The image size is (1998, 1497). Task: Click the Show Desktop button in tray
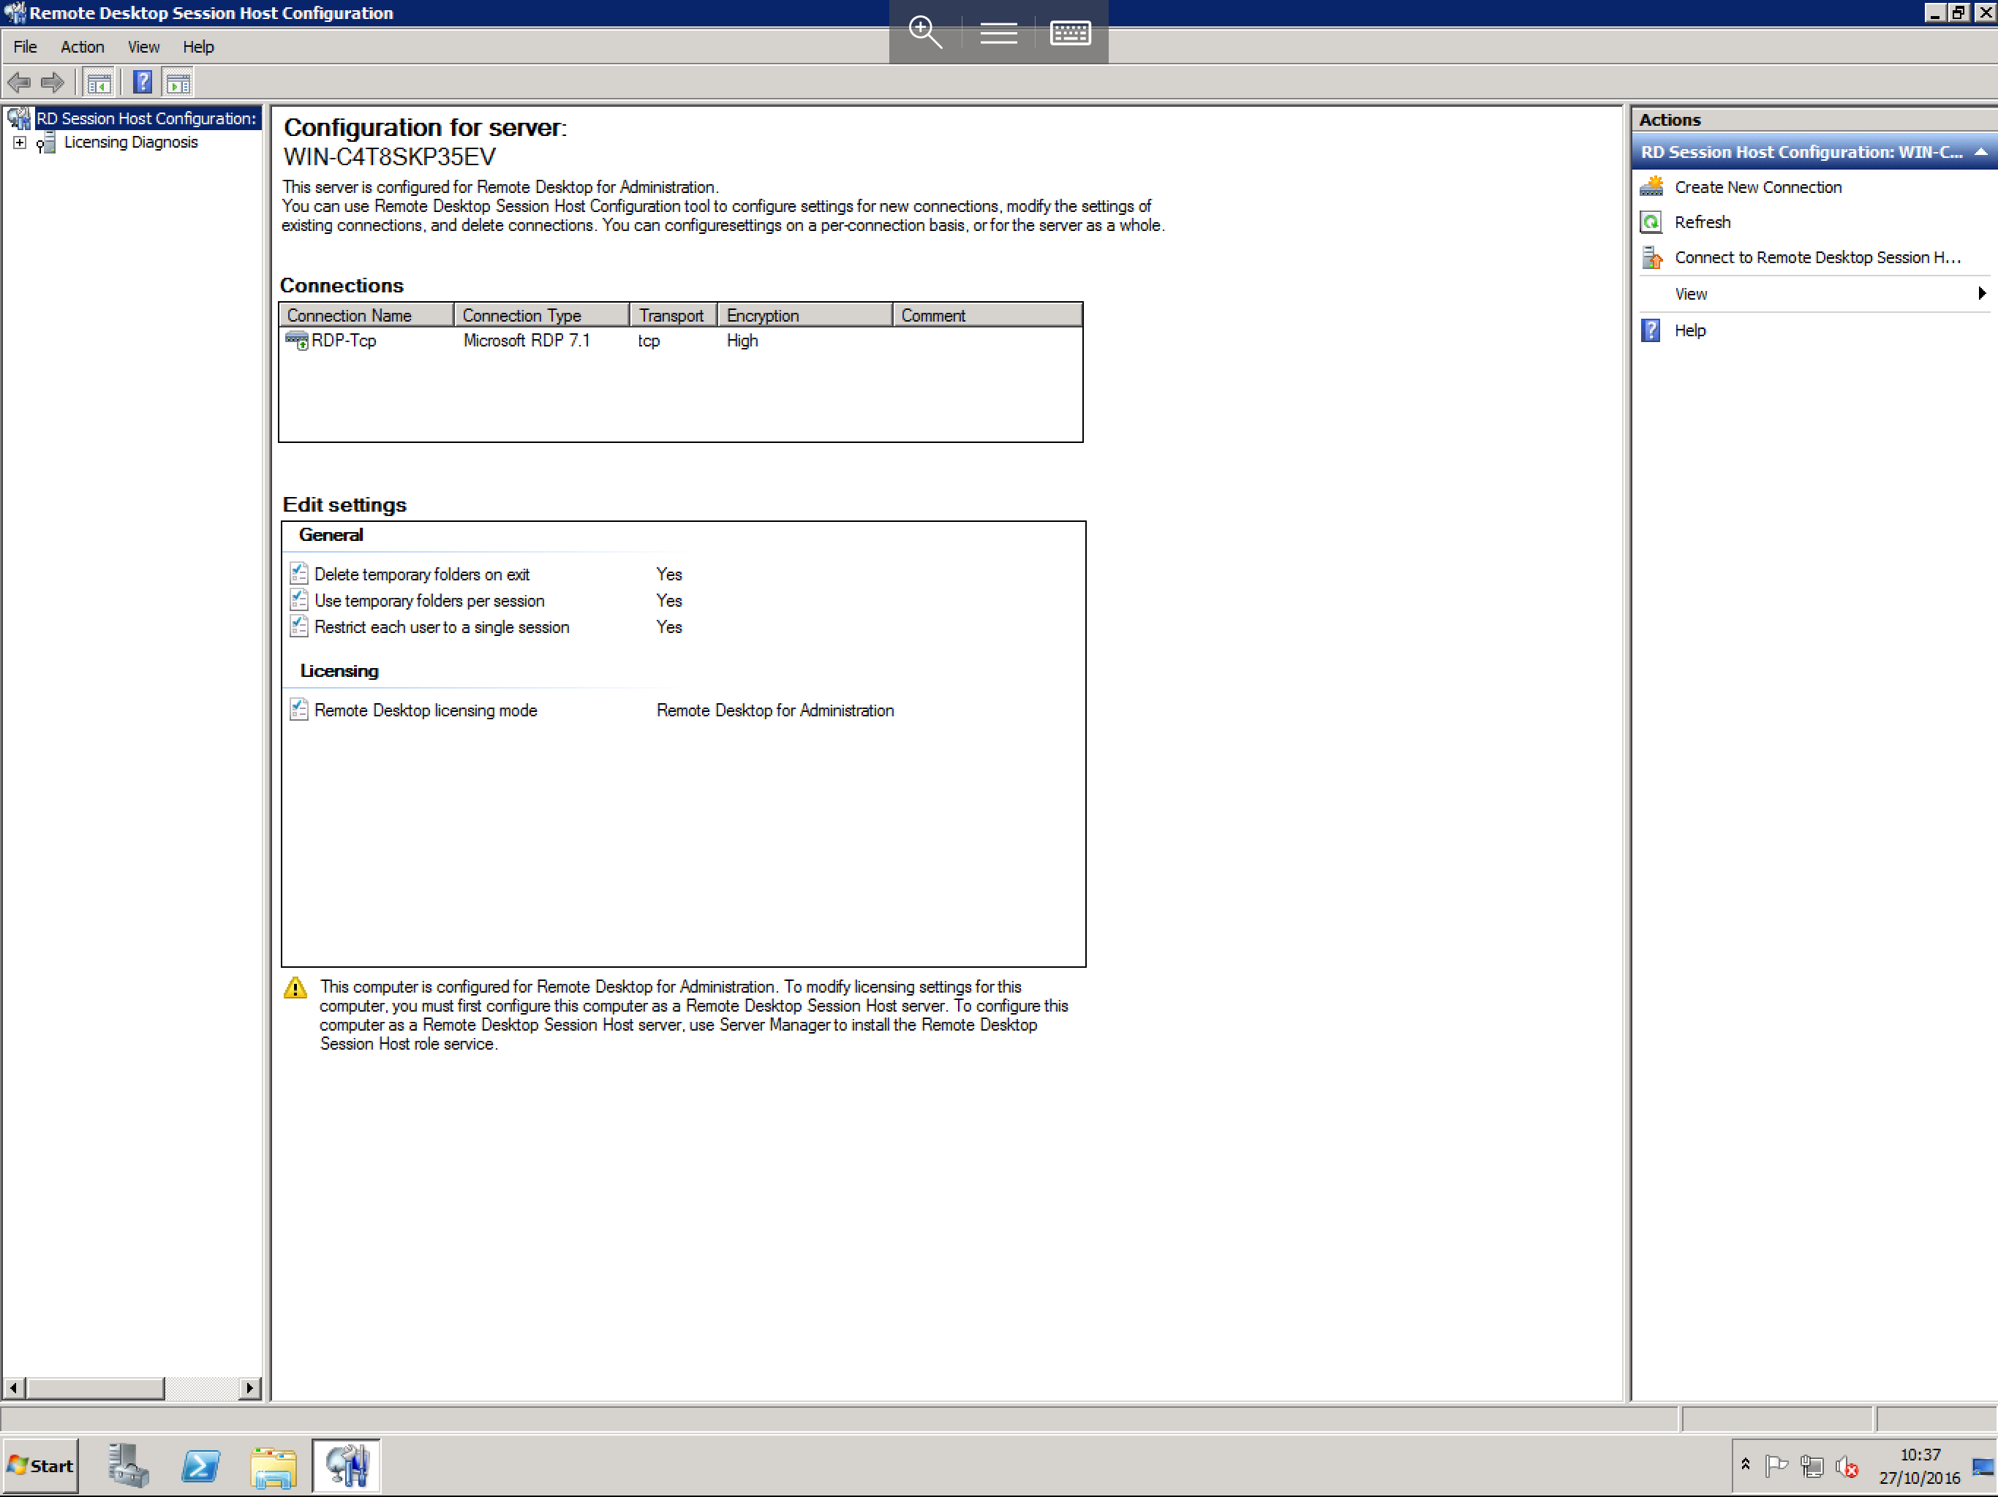(x=1983, y=1467)
